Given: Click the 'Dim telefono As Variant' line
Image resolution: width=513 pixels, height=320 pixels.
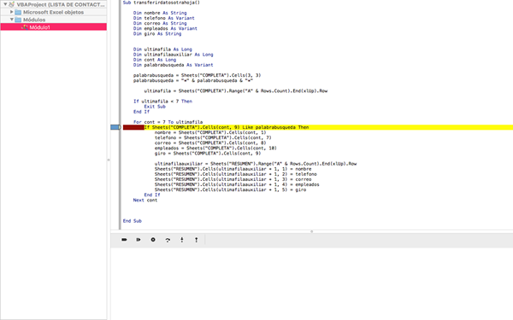Looking at the screenshot, I should tap(163, 18).
